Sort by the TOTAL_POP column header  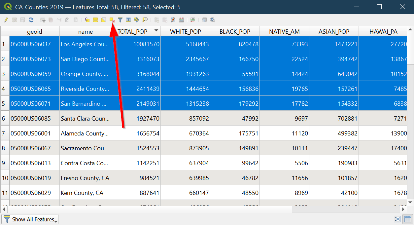pyautogui.click(x=135, y=32)
